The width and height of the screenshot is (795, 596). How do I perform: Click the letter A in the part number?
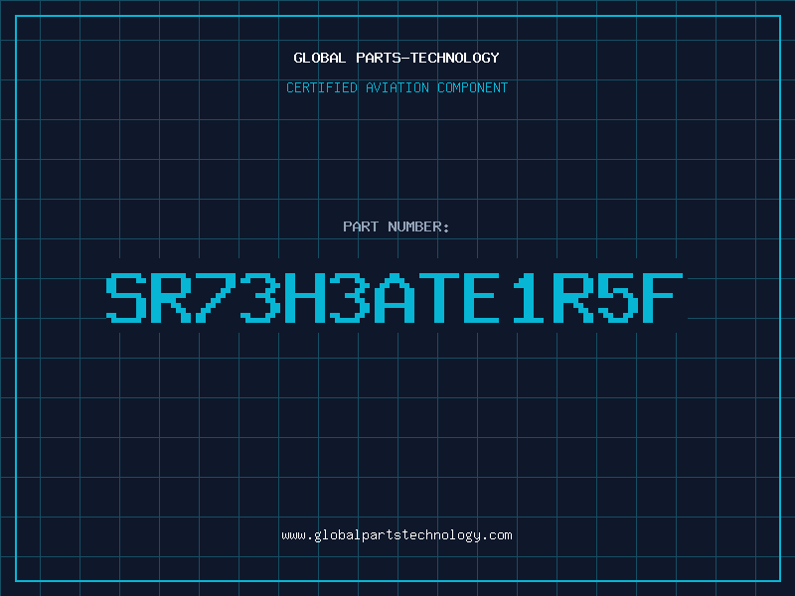tap(394, 297)
